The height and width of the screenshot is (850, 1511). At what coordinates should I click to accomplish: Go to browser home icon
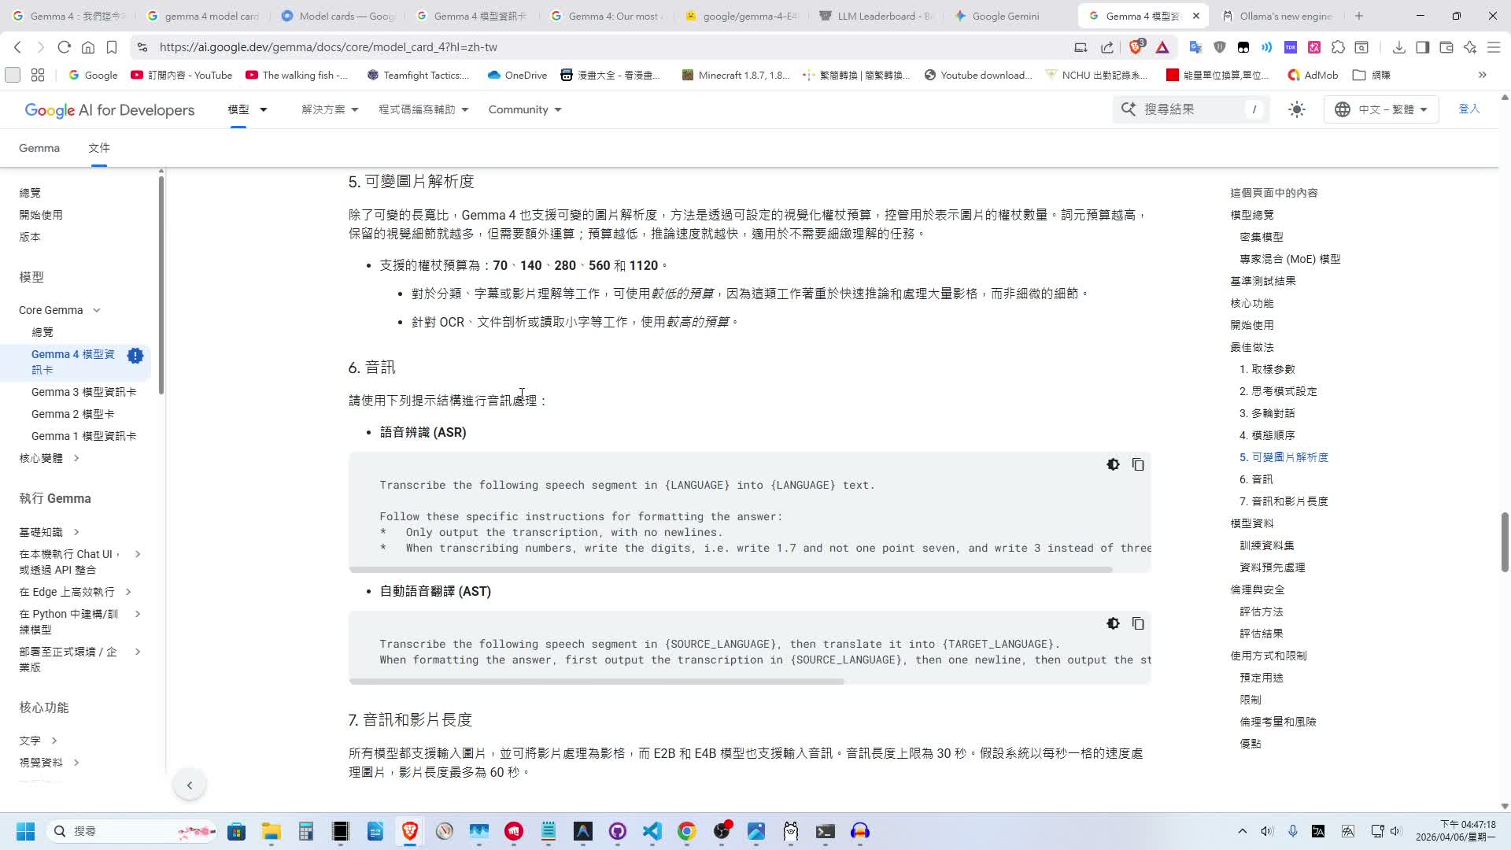[x=88, y=47]
